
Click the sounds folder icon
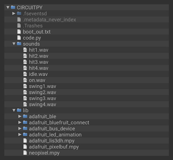(19, 44)
